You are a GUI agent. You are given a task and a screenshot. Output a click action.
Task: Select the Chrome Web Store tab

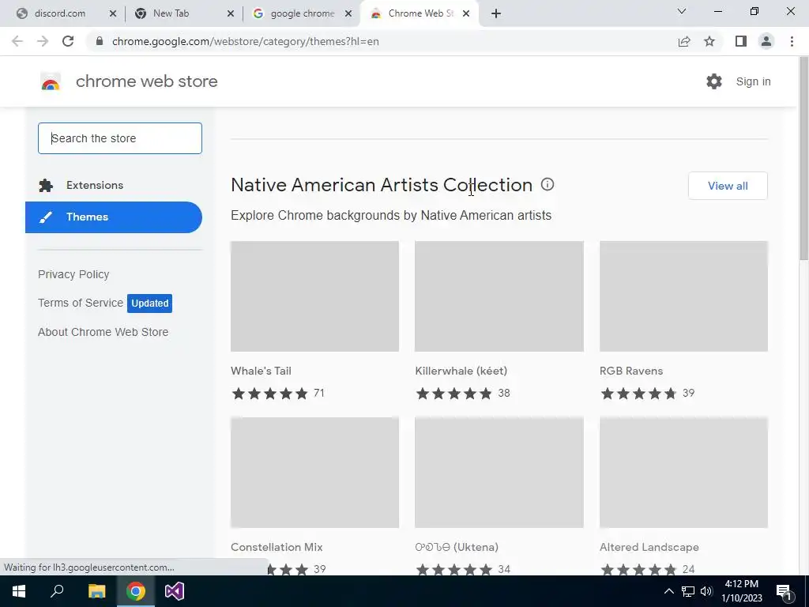pos(420,13)
